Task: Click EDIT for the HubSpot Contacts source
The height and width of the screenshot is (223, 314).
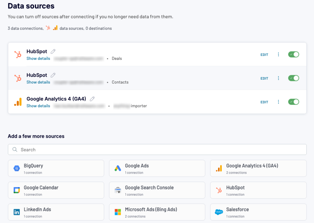Action: point(264,78)
